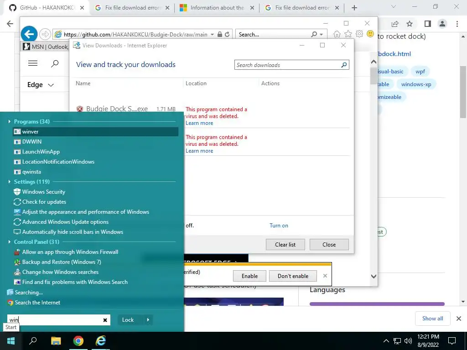Launch winver from search results

pos(96,132)
